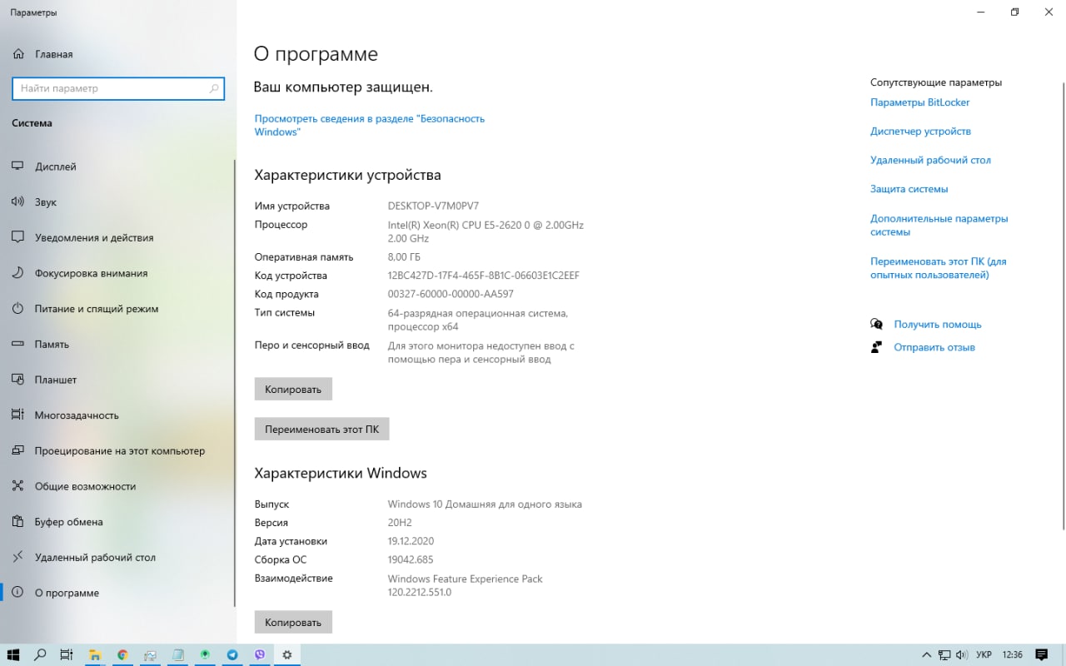
Task: Open Удаленный рабочий стол related link
Action: point(930,160)
